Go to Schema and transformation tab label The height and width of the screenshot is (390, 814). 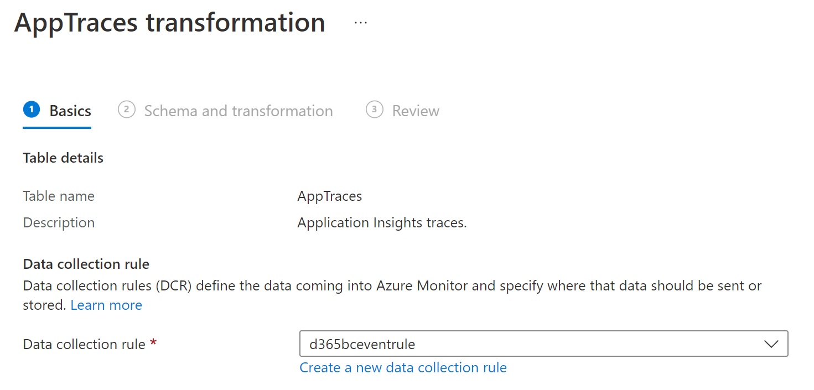point(238,111)
